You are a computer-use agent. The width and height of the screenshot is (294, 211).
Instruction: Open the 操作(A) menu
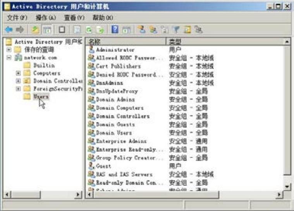[46, 18]
